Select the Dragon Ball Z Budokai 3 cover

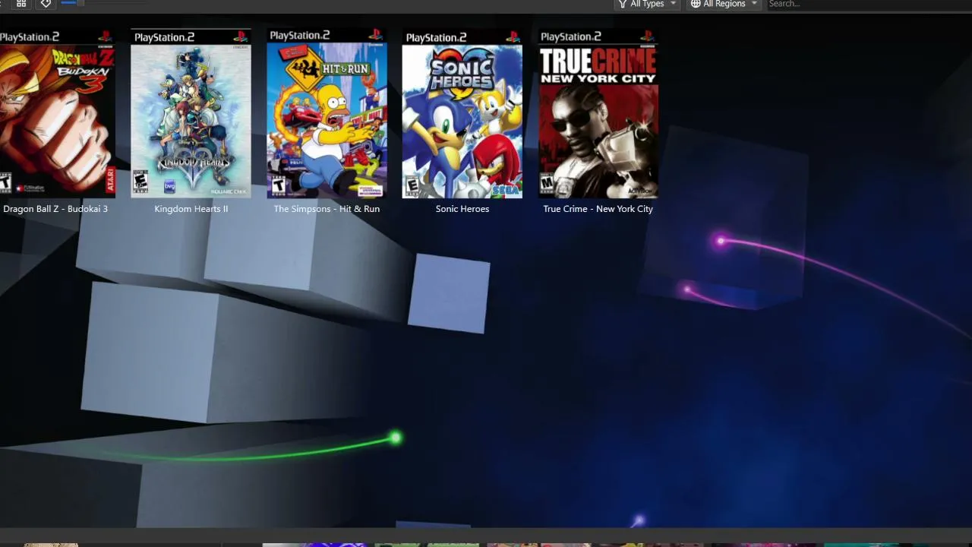[x=57, y=113]
